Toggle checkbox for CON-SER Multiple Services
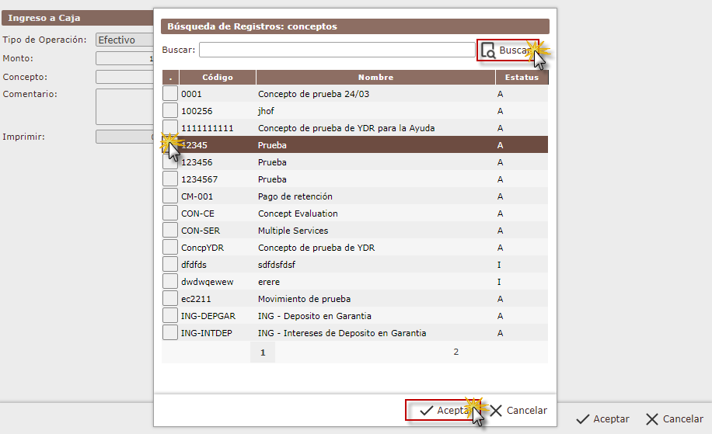This screenshot has width=712, height=434. (x=170, y=231)
